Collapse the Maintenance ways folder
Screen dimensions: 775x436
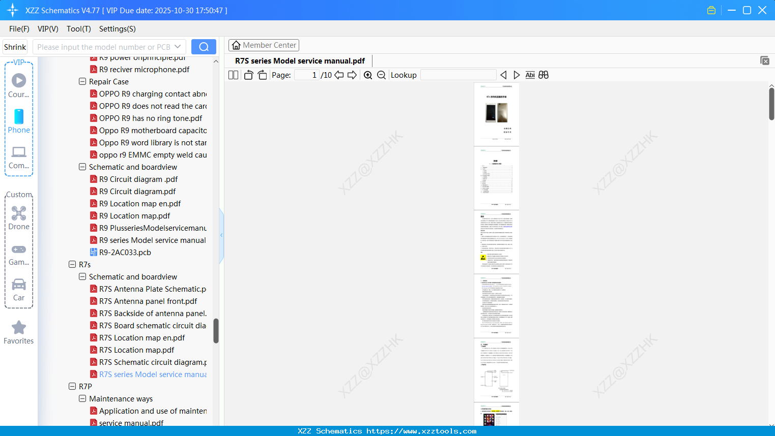82,398
